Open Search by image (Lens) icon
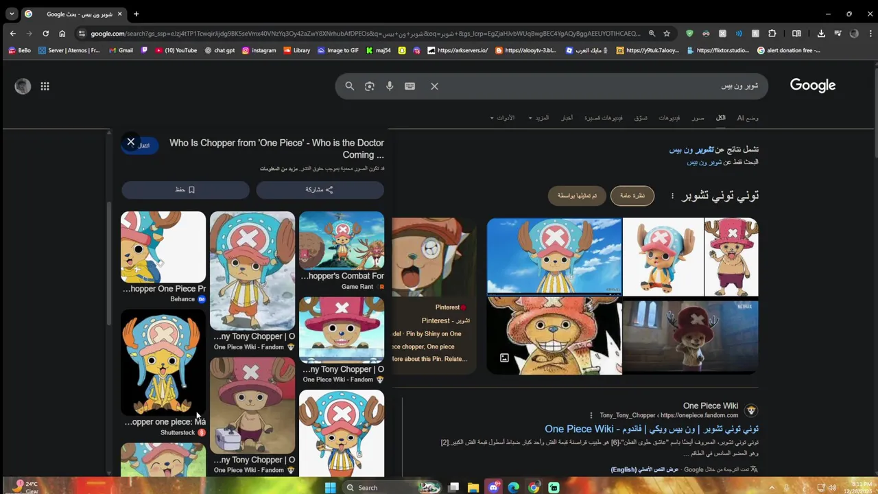This screenshot has width=878, height=494. (x=370, y=86)
